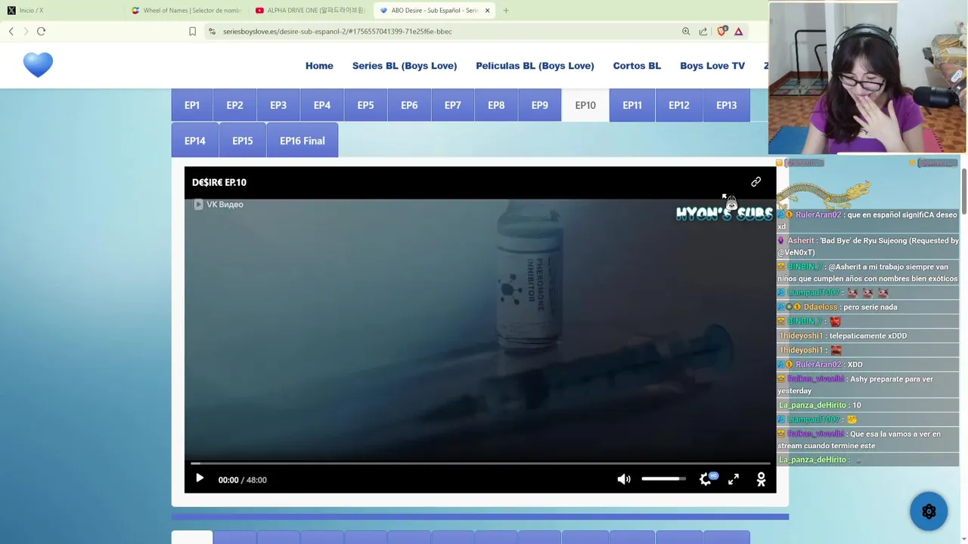Switch to the Inicio / X tab
Screen dimensions: 968x544
pyautogui.click(x=60, y=11)
